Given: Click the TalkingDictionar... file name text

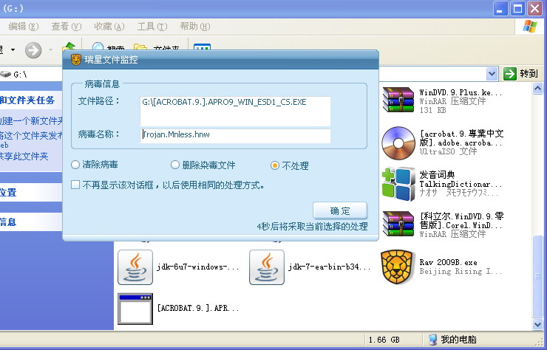Looking at the screenshot, I should (461, 184).
